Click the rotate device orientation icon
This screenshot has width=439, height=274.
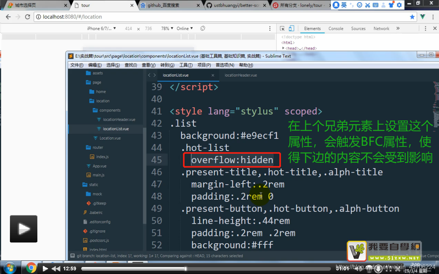tap(203, 28)
